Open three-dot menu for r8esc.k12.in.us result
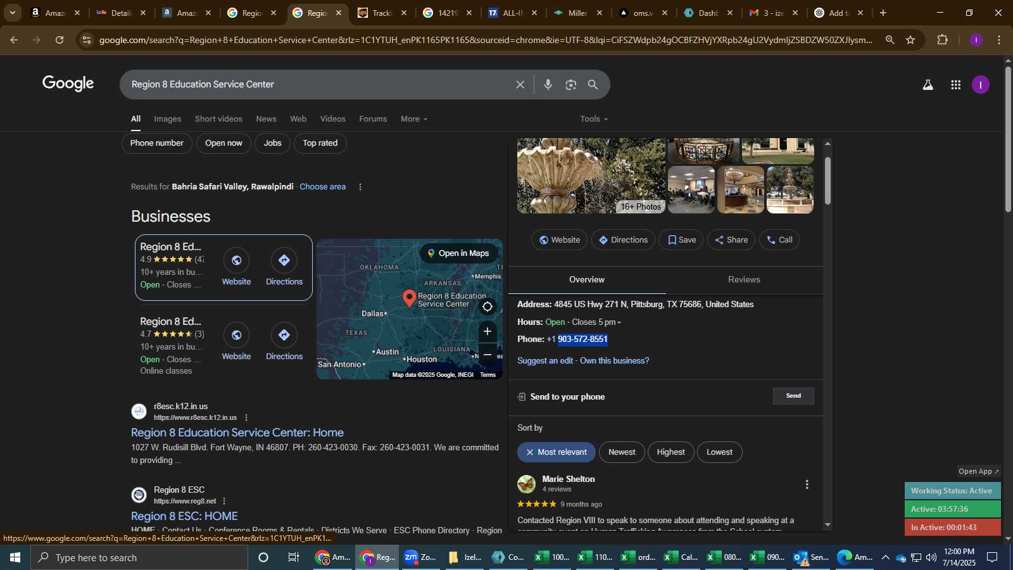The height and width of the screenshot is (570, 1013). (x=246, y=417)
